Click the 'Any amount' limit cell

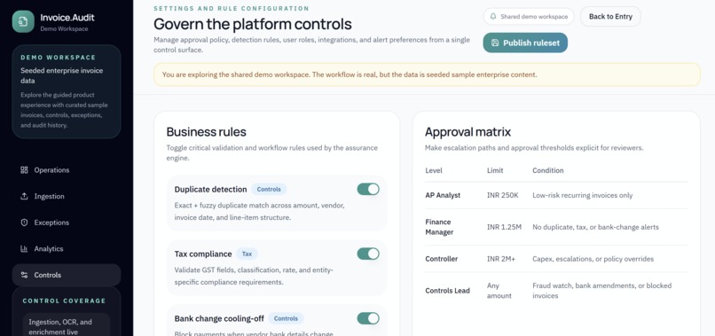tap(499, 291)
